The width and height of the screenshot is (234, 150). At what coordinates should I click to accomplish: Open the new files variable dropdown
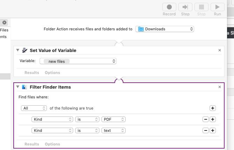(x=78, y=61)
